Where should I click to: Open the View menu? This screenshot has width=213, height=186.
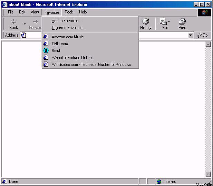coord(35,12)
